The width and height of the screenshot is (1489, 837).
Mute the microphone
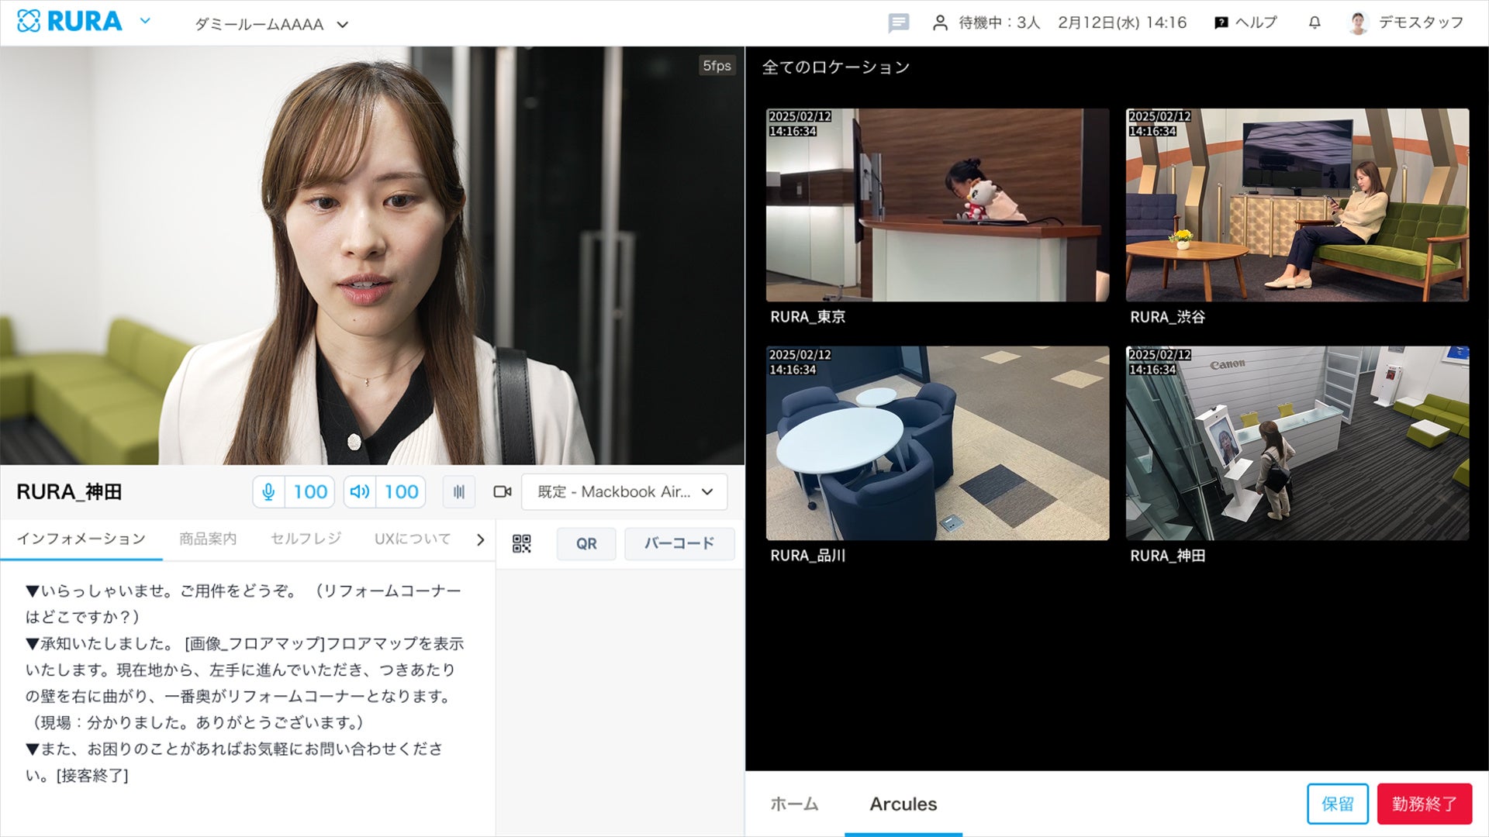(269, 492)
